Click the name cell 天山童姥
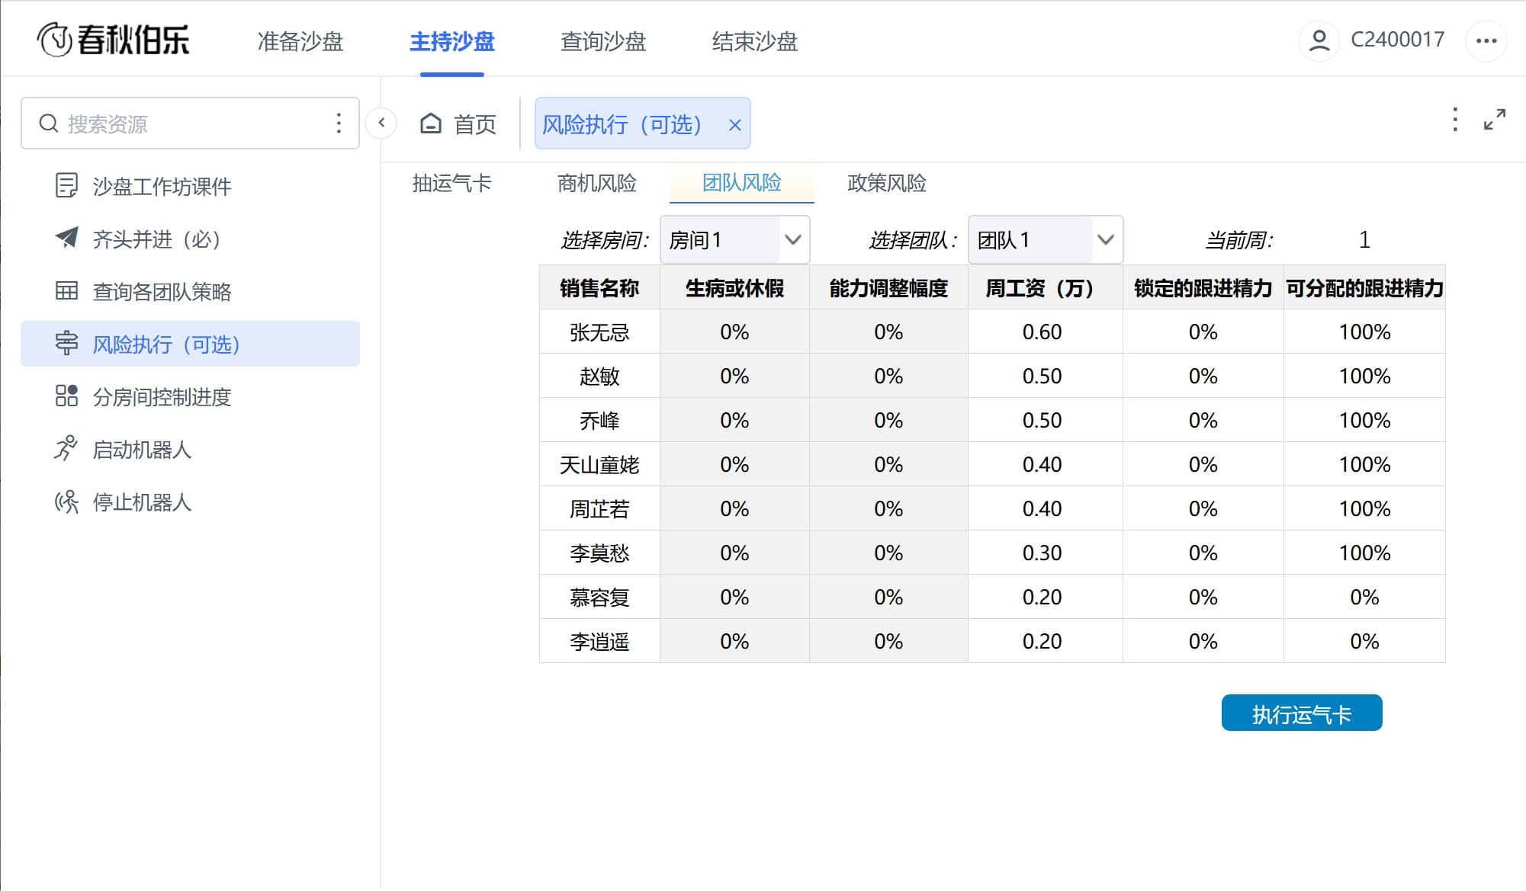This screenshot has width=1526, height=891. [x=599, y=464]
